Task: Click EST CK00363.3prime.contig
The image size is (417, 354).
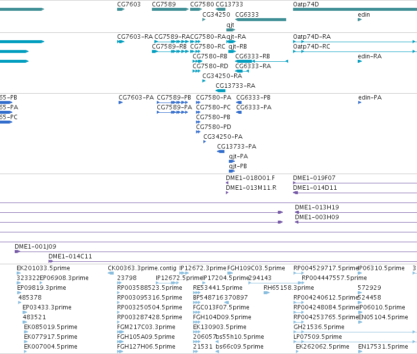Action: click(142, 268)
